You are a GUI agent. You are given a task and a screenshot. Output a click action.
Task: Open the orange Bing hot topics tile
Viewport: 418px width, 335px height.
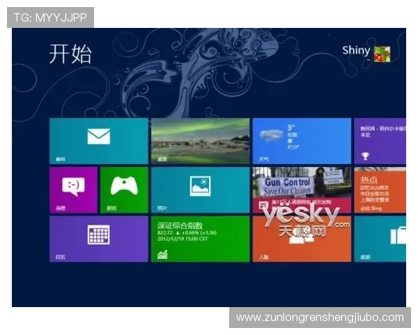pyautogui.click(x=380, y=189)
